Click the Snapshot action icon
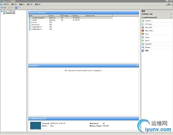Screen dimensions: 173x135 [x=143, y=44]
